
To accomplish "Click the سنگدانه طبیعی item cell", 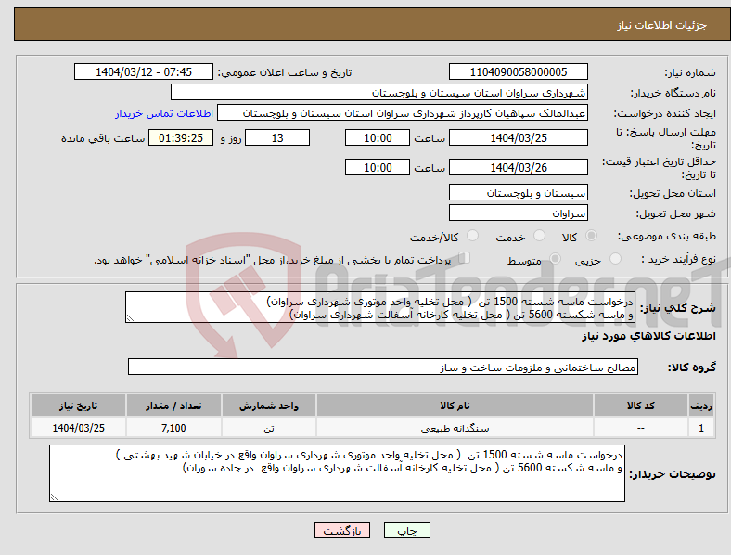I will (x=455, y=428).
